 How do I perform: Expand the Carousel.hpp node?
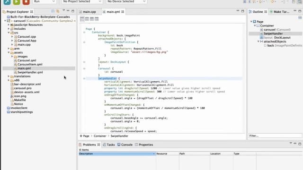coord(12,41)
